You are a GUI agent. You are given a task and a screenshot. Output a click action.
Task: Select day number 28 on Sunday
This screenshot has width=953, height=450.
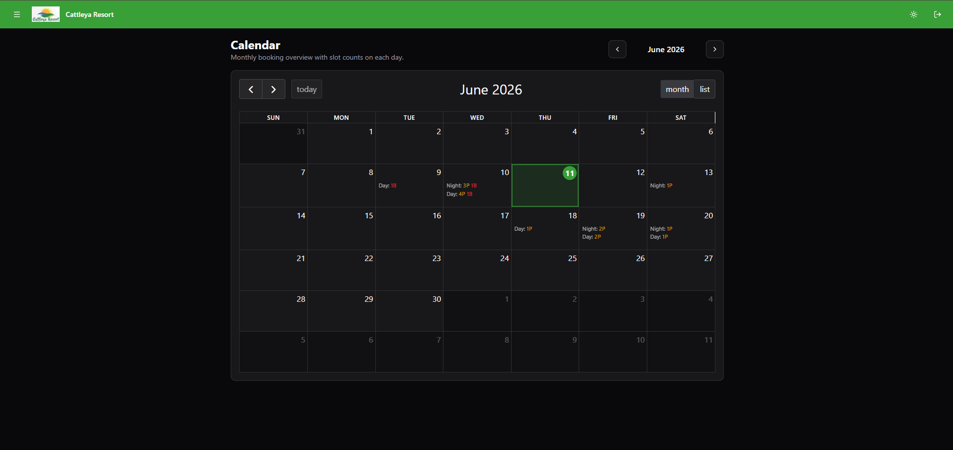(x=301, y=299)
